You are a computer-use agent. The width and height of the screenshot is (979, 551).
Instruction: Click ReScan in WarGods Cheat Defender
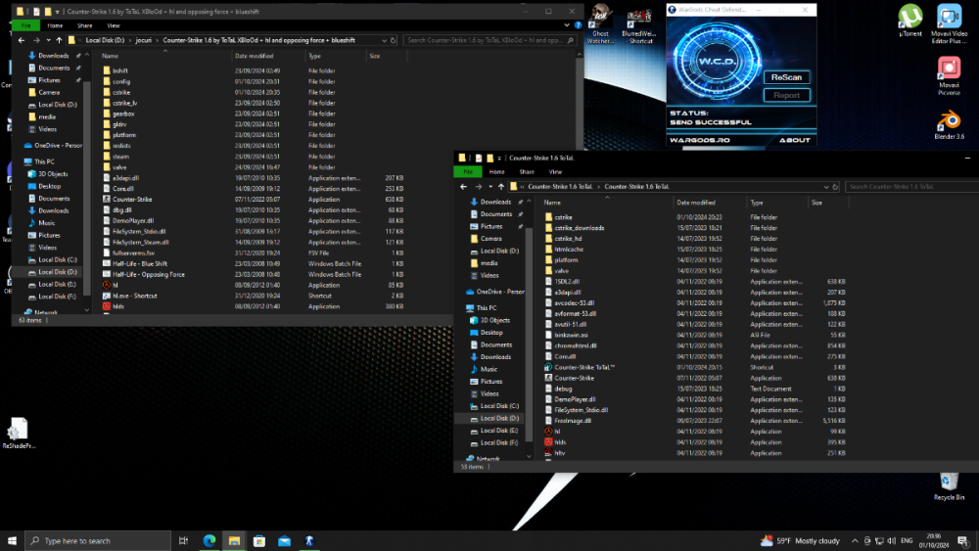[x=786, y=77]
